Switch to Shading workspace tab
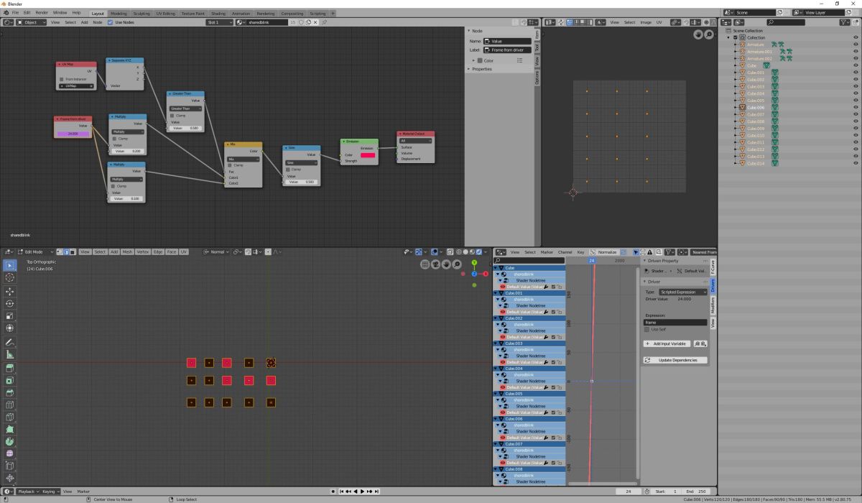Image resolution: width=862 pixels, height=503 pixels. click(218, 13)
